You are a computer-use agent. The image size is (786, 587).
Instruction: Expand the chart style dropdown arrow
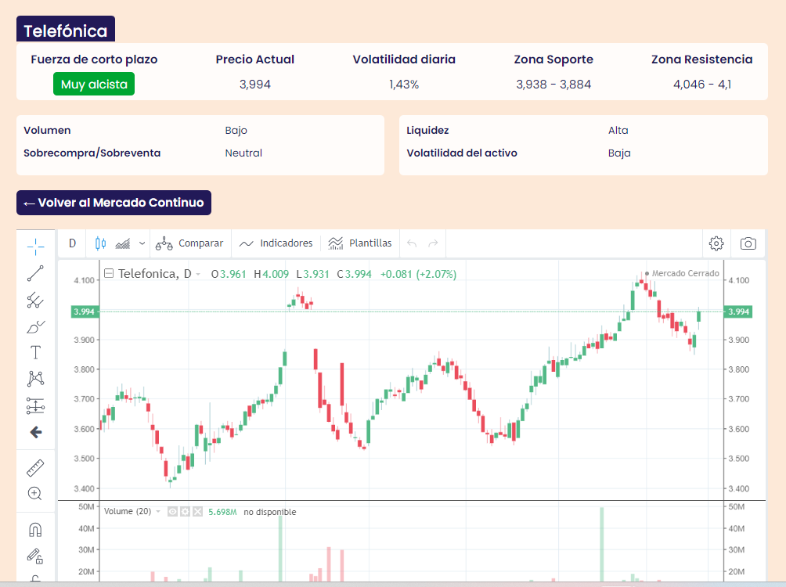click(142, 243)
